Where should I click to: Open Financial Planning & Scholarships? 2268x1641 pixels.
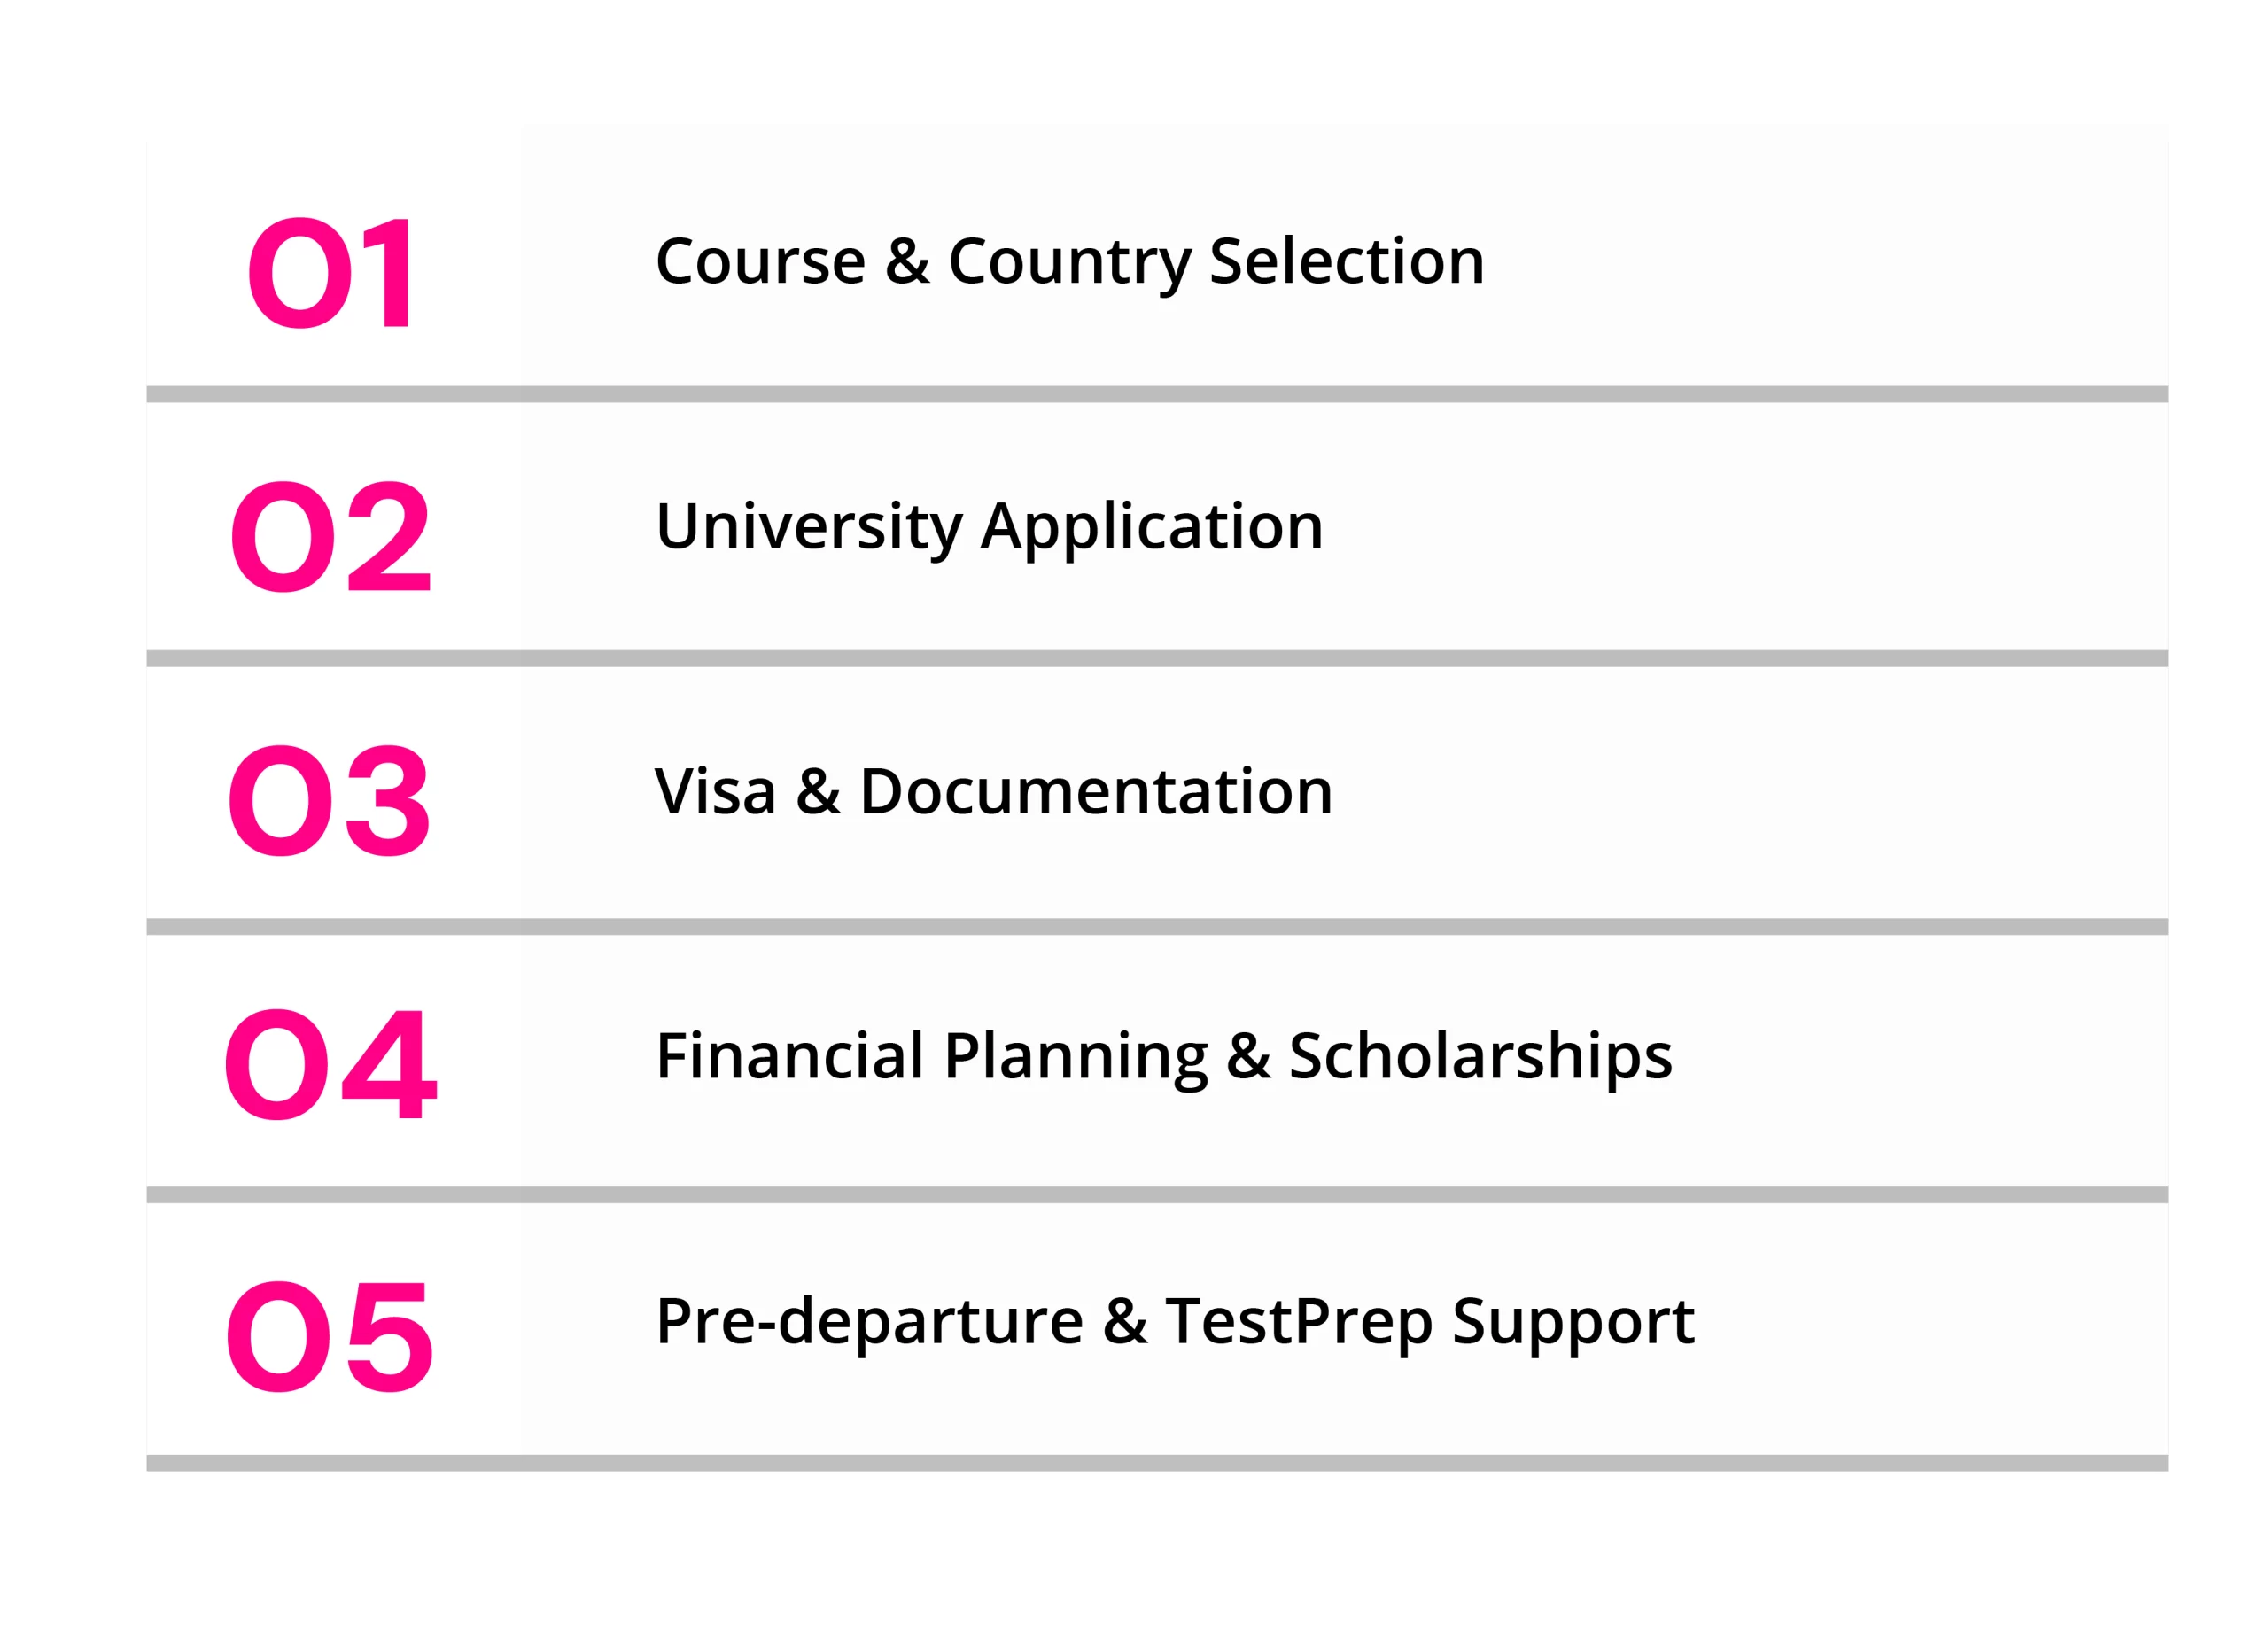[1164, 1057]
